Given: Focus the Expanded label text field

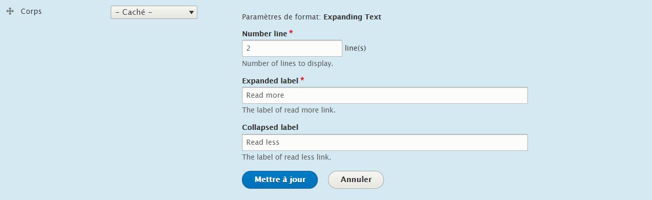Looking at the screenshot, I should click(384, 95).
